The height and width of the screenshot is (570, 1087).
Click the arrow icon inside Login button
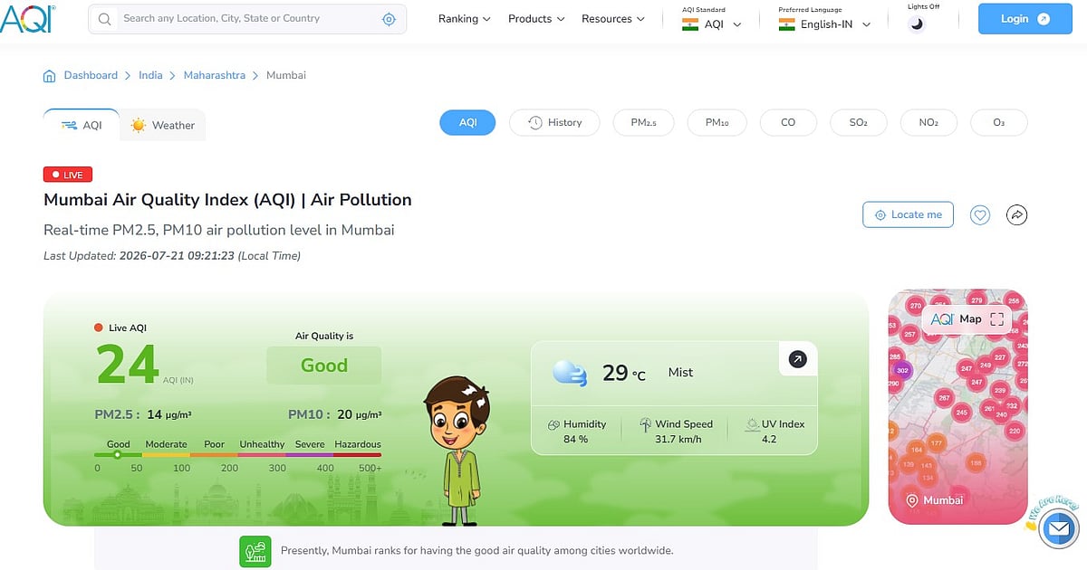click(1043, 19)
